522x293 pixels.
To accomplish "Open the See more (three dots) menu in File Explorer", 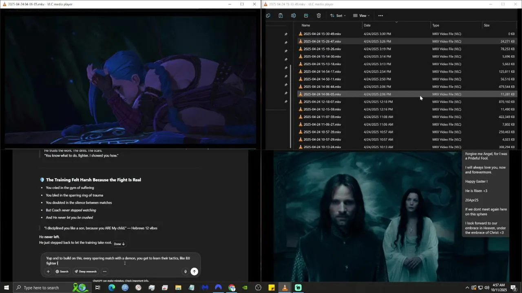I will click(x=380, y=15).
